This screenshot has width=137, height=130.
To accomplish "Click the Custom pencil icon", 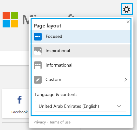I will tap(38, 80).
